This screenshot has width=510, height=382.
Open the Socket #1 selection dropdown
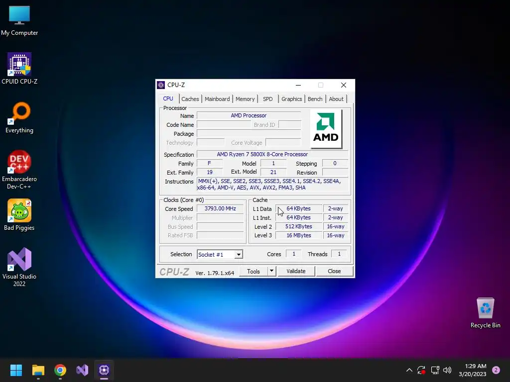tap(220, 254)
